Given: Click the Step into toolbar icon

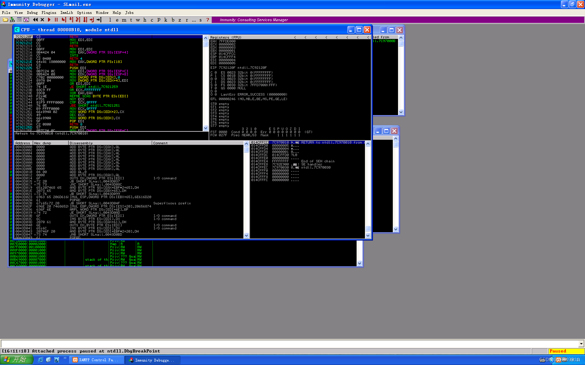Looking at the screenshot, I should pyautogui.click(x=64, y=20).
